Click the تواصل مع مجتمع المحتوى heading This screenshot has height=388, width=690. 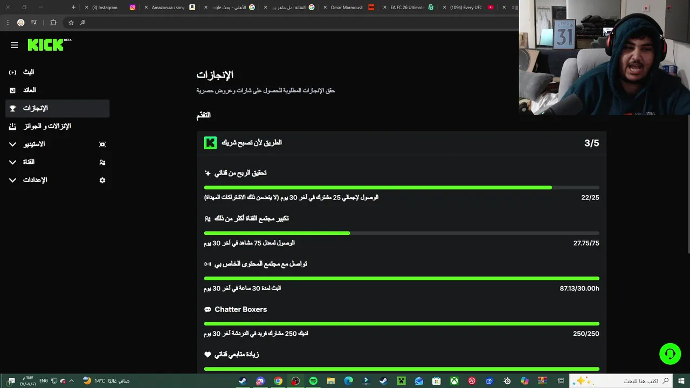tap(261, 264)
